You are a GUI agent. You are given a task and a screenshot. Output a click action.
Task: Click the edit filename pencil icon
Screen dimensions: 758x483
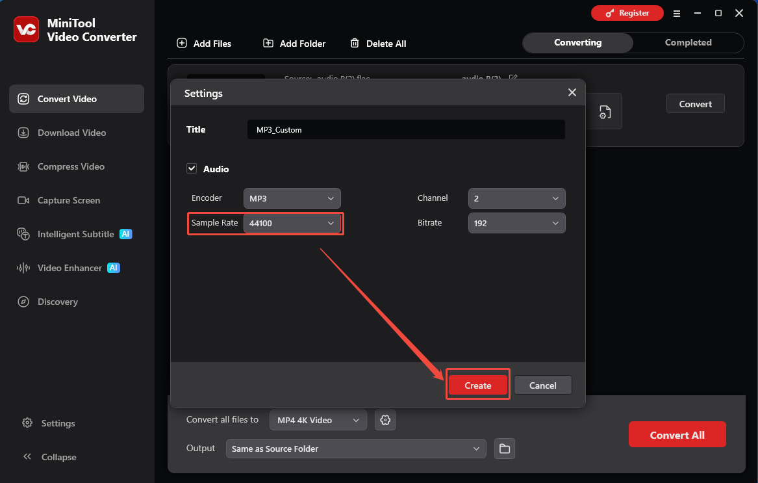coord(513,77)
